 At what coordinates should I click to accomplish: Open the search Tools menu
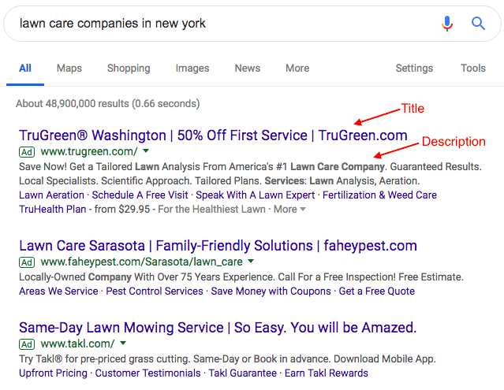pos(473,69)
